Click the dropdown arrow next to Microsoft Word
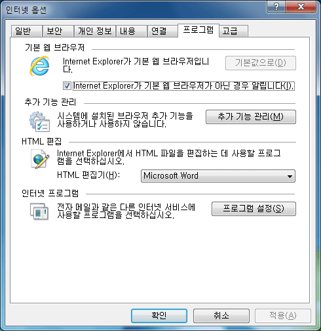The image size is (321, 331). click(x=290, y=176)
